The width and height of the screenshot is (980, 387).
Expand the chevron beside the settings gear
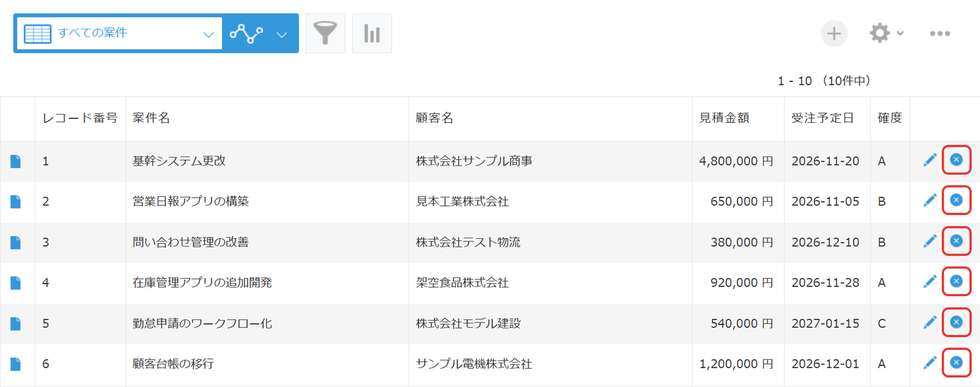pyautogui.click(x=899, y=33)
